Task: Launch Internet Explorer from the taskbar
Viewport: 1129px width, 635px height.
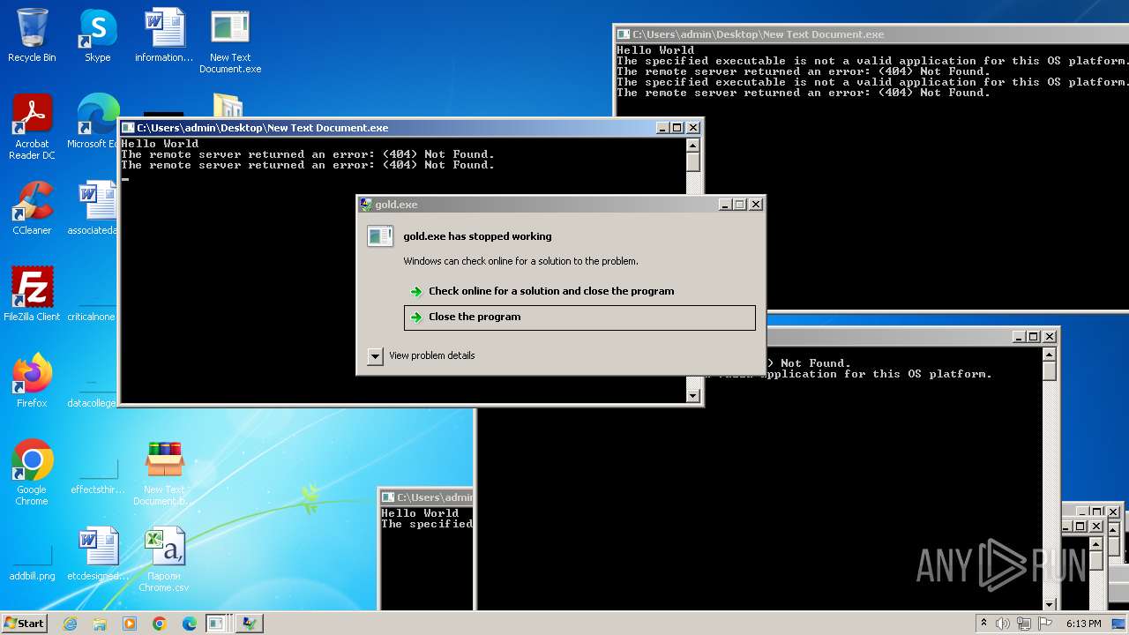Action: pyautogui.click(x=70, y=624)
